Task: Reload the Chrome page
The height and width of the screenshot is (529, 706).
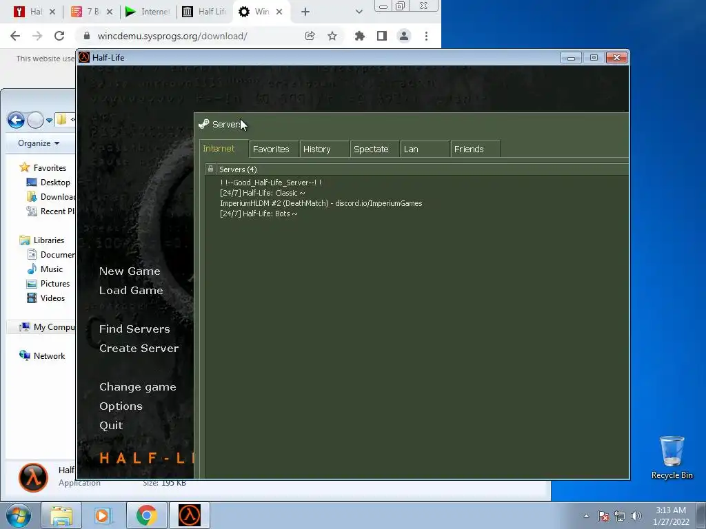Action: (x=59, y=36)
